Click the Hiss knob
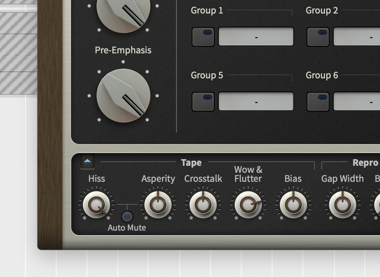380x277 pixels. 96,204
